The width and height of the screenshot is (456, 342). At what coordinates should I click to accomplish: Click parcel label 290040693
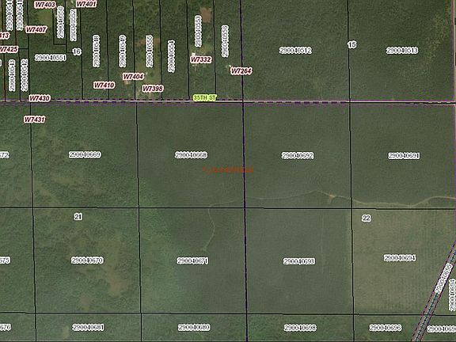tap(299, 261)
